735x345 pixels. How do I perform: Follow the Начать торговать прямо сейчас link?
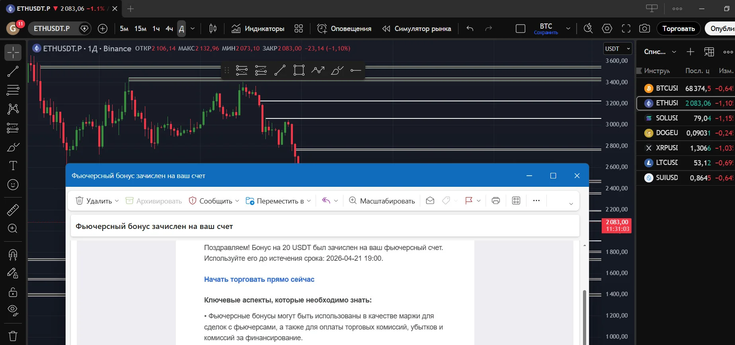pyautogui.click(x=259, y=279)
